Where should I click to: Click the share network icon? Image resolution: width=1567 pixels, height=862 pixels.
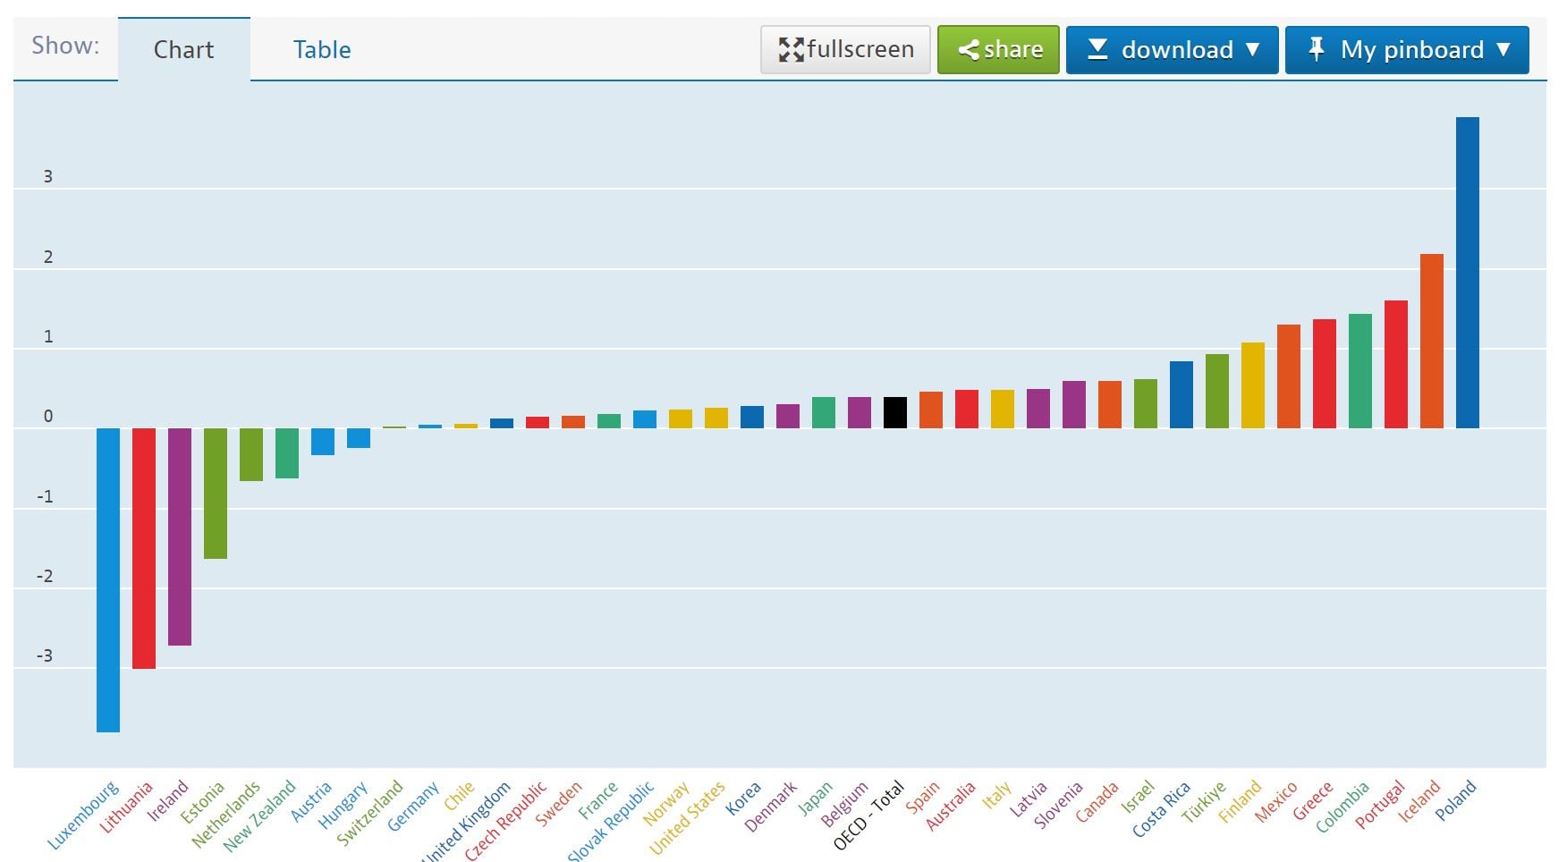(x=968, y=50)
